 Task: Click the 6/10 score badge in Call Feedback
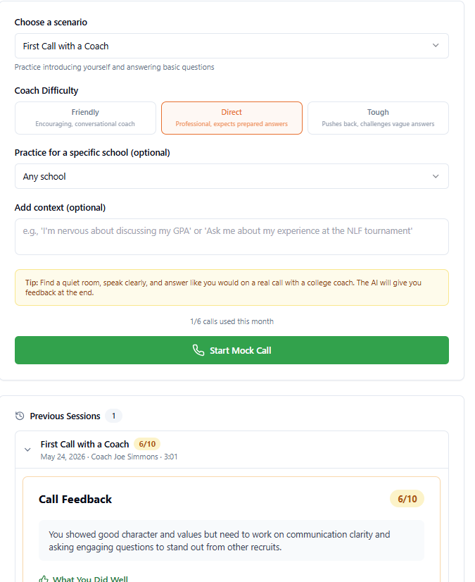[x=407, y=499]
